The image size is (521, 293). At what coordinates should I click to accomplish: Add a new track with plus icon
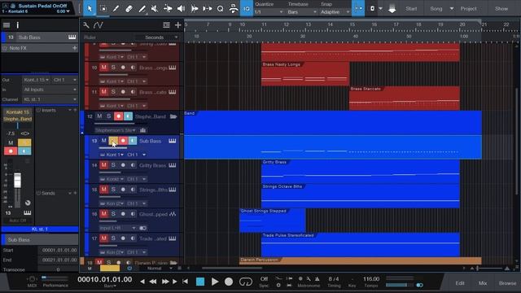pyautogui.click(x=178, y=25)
